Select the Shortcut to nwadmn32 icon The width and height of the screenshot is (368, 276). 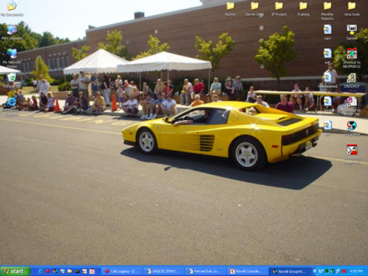pos(352,154)
